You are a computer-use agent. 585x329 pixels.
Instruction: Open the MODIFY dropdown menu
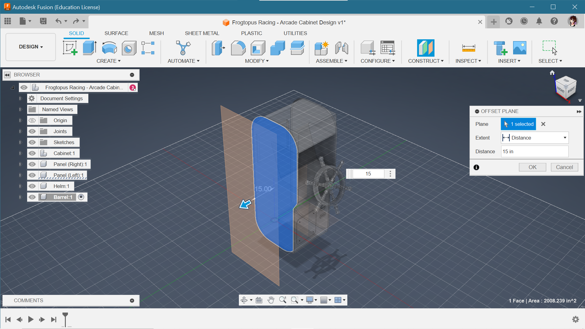click(x=257, y=61)
